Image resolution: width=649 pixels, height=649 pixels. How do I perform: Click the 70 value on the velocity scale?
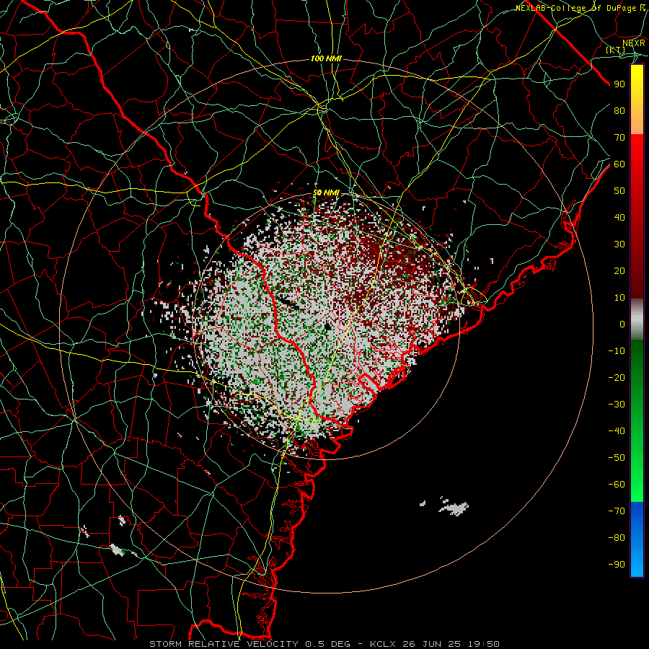[619, 138]
